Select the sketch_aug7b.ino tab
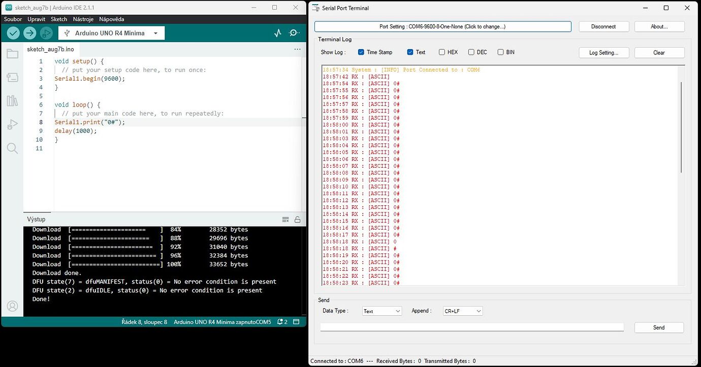This screenshot has height=367, width=701. tap(50, 49)
